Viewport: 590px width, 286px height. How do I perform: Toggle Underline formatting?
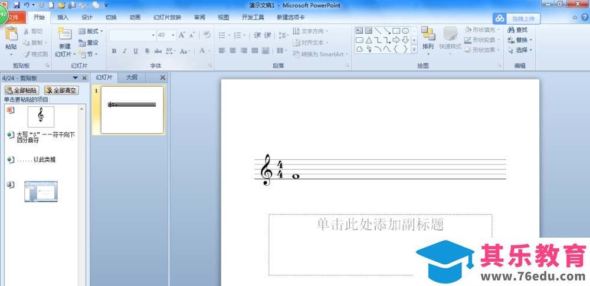(x=136, y=51)
